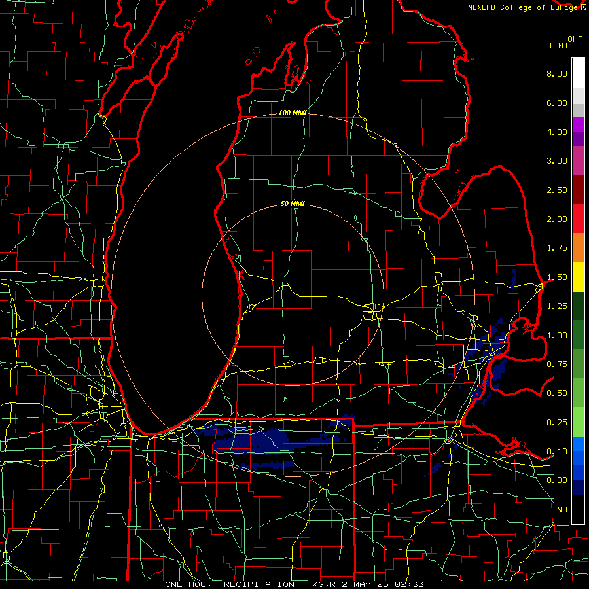Select the ND legend label

562,510
